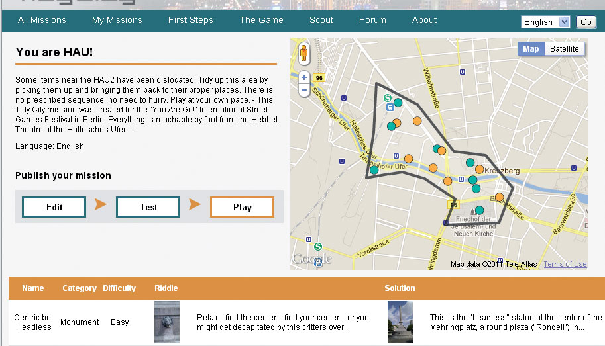Select the Map view toggle
605x346 pixels.
(x=531, y=49)
